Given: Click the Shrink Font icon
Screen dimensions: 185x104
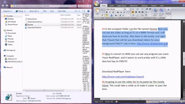Looking at the screenshot, I should click(x=123, y=15).
